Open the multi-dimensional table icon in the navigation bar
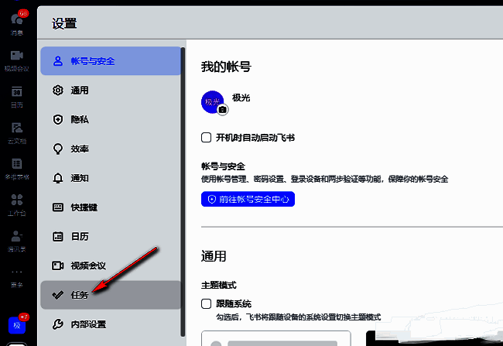This screenshot has width=503, height=346. (x=17, y=163)
